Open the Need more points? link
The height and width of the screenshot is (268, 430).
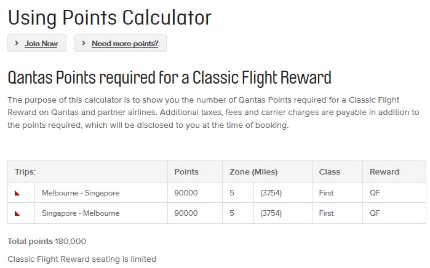pos(125,44)
